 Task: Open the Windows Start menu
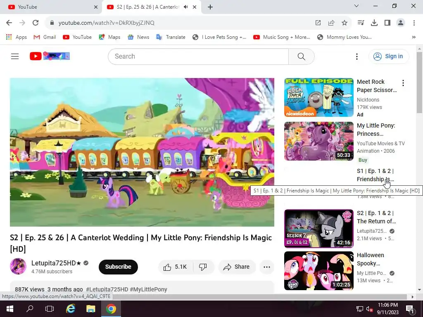(x=10, y=309)
